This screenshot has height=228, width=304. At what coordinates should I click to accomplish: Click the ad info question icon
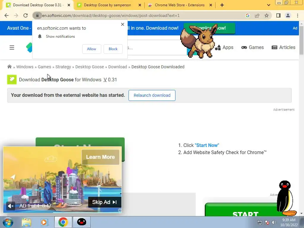click(120, 210)
